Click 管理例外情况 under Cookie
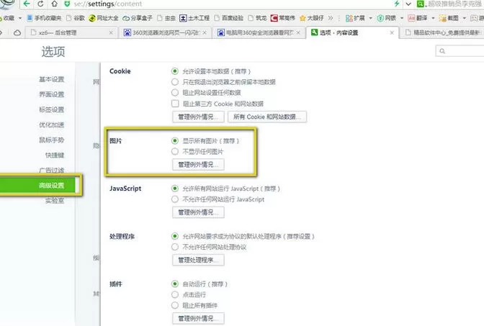Viewport: 484px width, 326px height. (x=198, y=117)
